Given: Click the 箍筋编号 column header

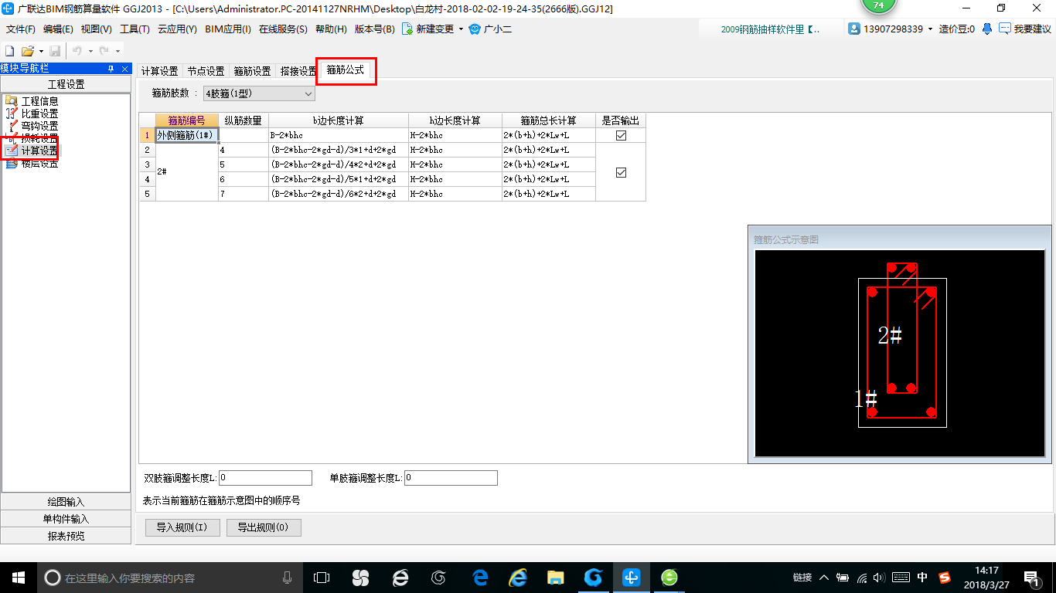Looking at the screenshot, I should pyautogui.click(x=187, y=120).
